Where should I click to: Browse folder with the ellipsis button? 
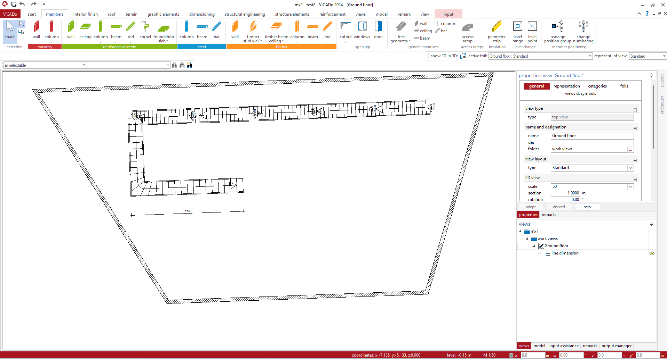click(630, 149)
